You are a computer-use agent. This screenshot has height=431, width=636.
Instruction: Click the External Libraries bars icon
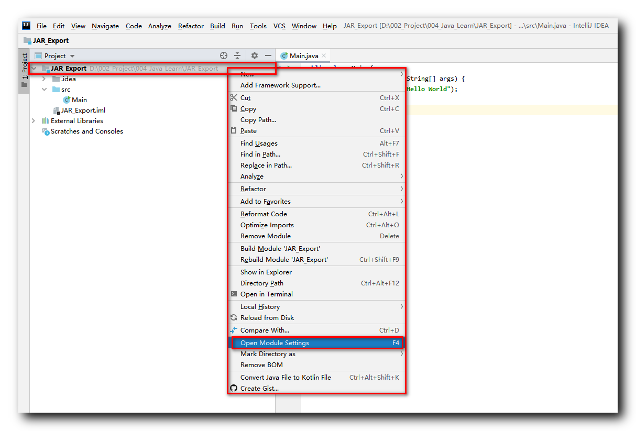46,120
